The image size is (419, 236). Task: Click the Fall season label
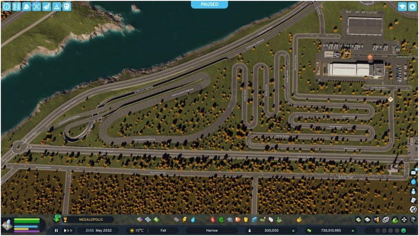(163, 230)
